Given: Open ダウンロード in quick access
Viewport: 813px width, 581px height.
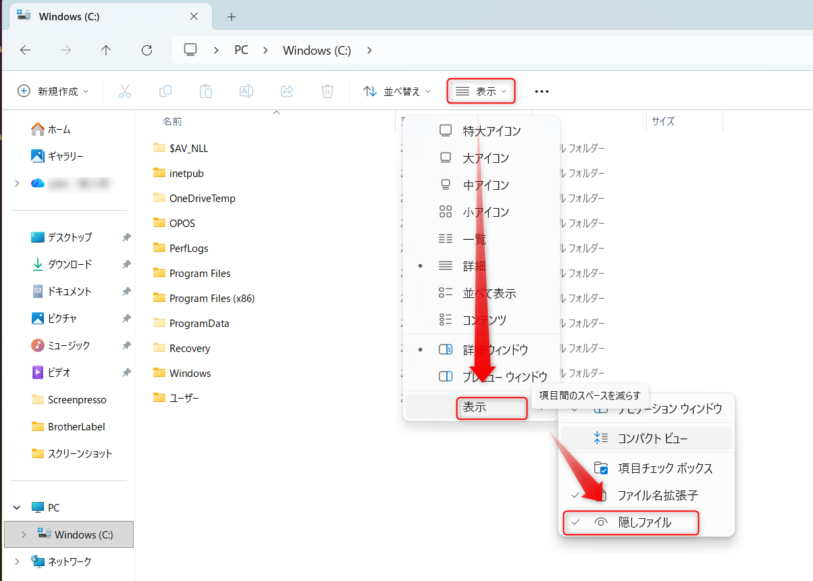Looking at the screenshot, I should (x=61, y=264).
